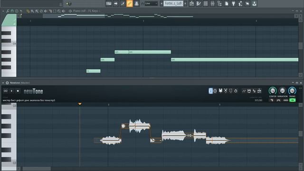Toggle the highlighted Newtone microphone button
The height and width of the screenshot is (171, 304).
point(210,91)
